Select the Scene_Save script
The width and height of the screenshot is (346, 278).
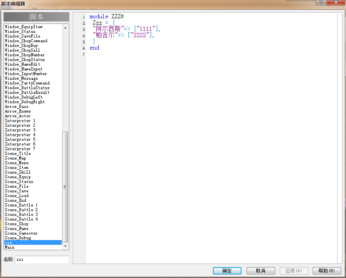[x=33, y=191]
